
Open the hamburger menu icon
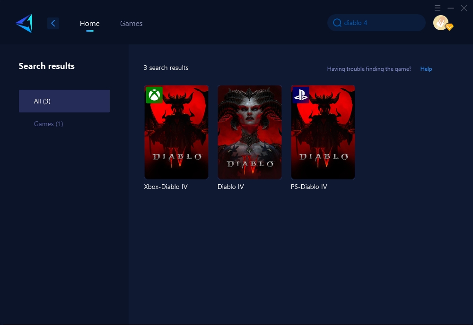coord(438,8)
